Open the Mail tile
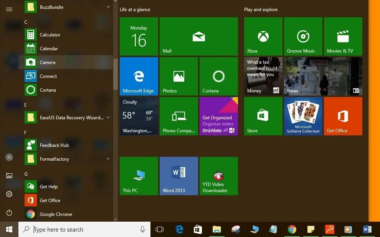The width and height of the screenshot is (380, 237). (x=199, y=36)
